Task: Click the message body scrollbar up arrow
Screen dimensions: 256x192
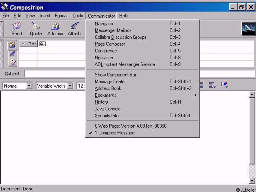Action: 252,94
